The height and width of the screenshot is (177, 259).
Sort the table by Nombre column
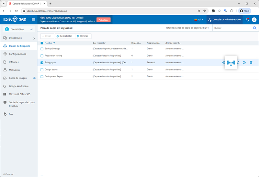(x=48, y=43)
